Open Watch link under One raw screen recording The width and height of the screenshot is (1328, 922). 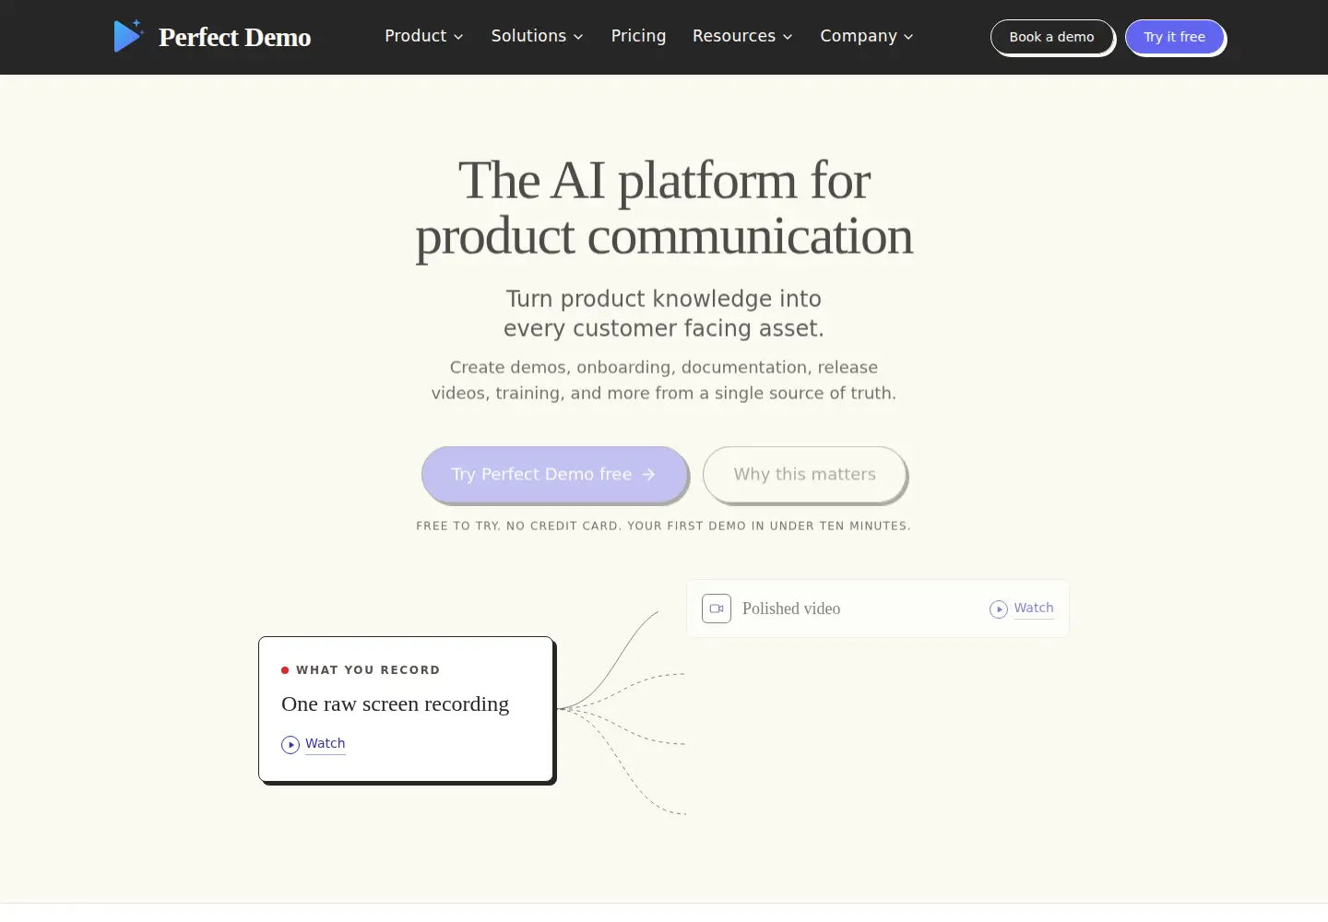326,744
